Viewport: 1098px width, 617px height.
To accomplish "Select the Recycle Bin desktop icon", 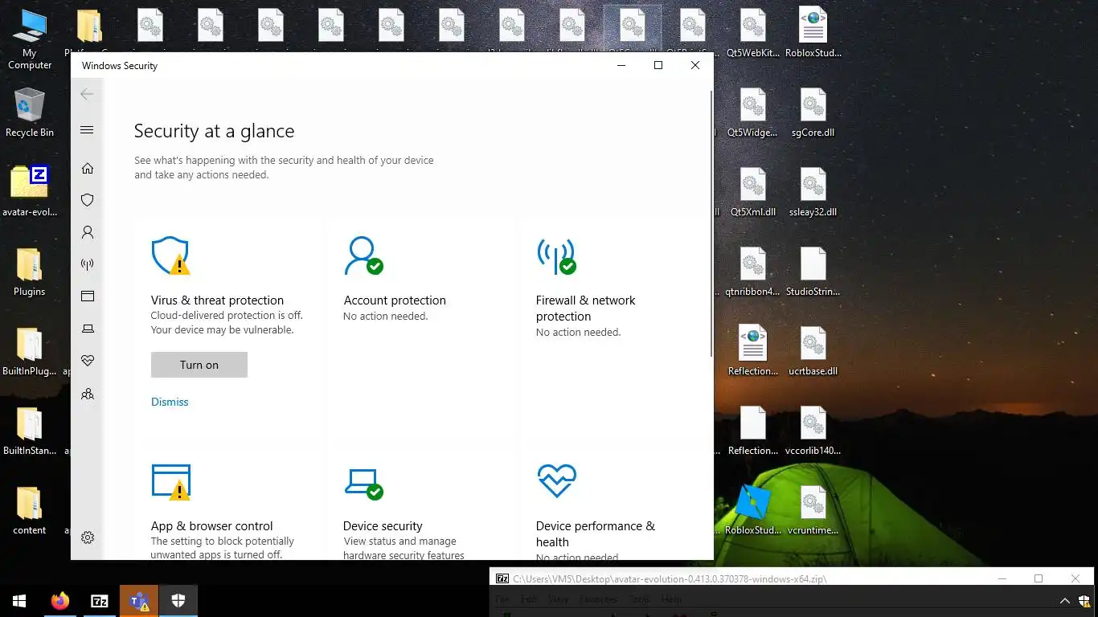I will pyautogui.click(x=30, y=112).
